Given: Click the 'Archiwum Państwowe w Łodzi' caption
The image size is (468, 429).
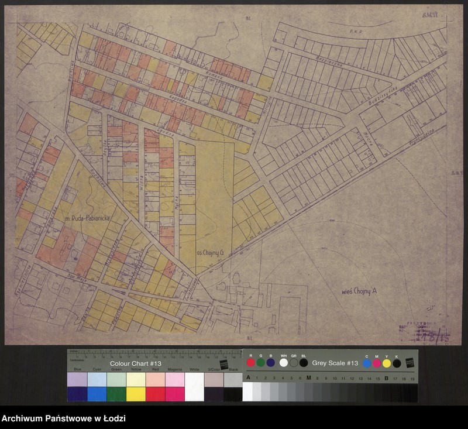Looking at the screenshot, I should 64,418.
